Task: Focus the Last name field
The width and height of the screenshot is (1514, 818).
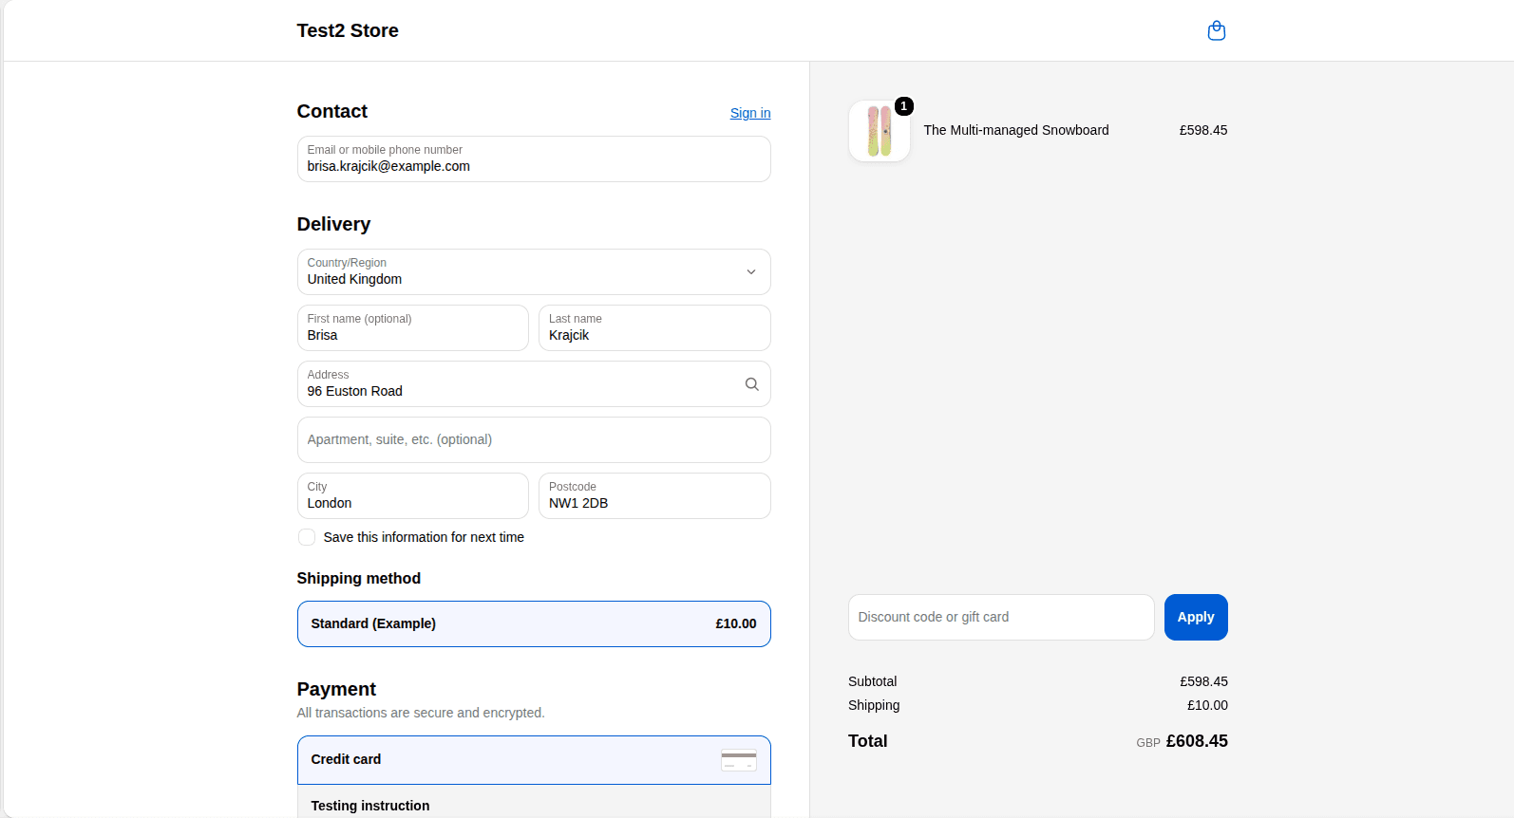Action: pos(654,327)
